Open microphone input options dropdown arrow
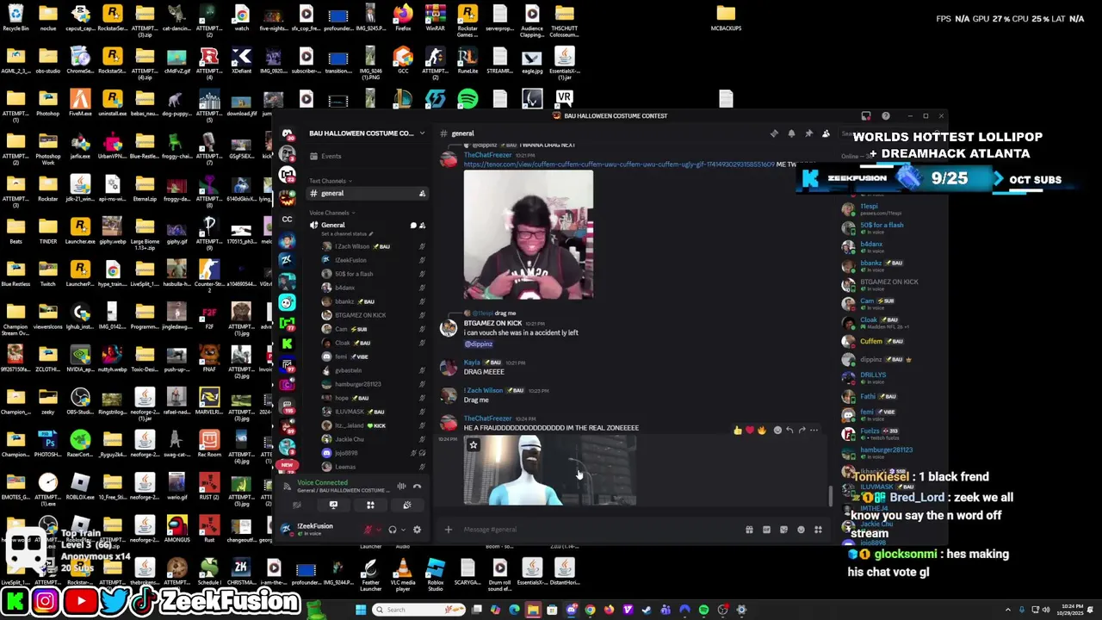The height and width of the screenshot is (620, 1102). point(378,530)
